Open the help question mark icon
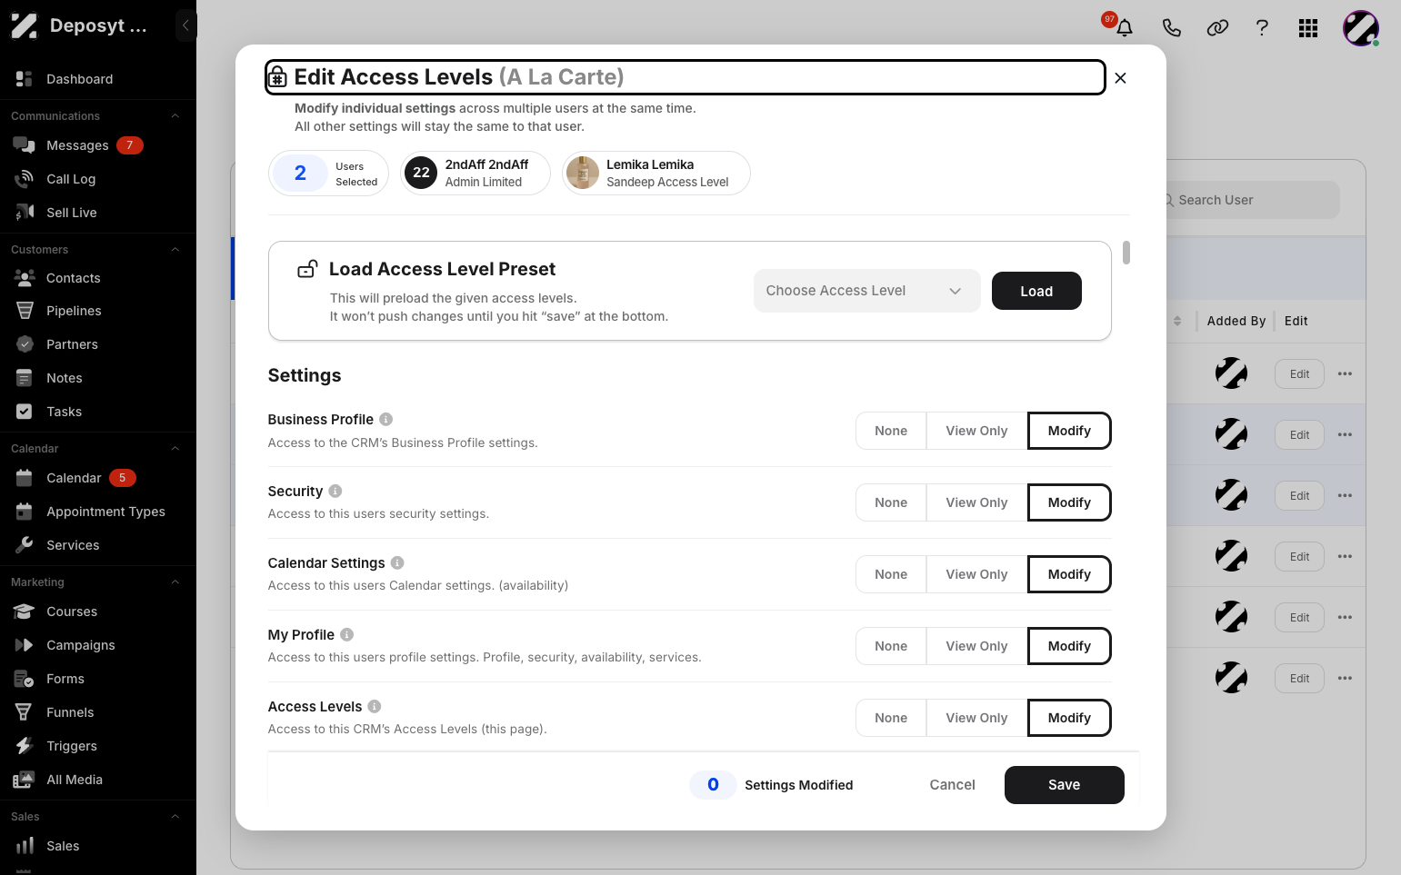This screenshot has height=875, width=1401. 1262,28
